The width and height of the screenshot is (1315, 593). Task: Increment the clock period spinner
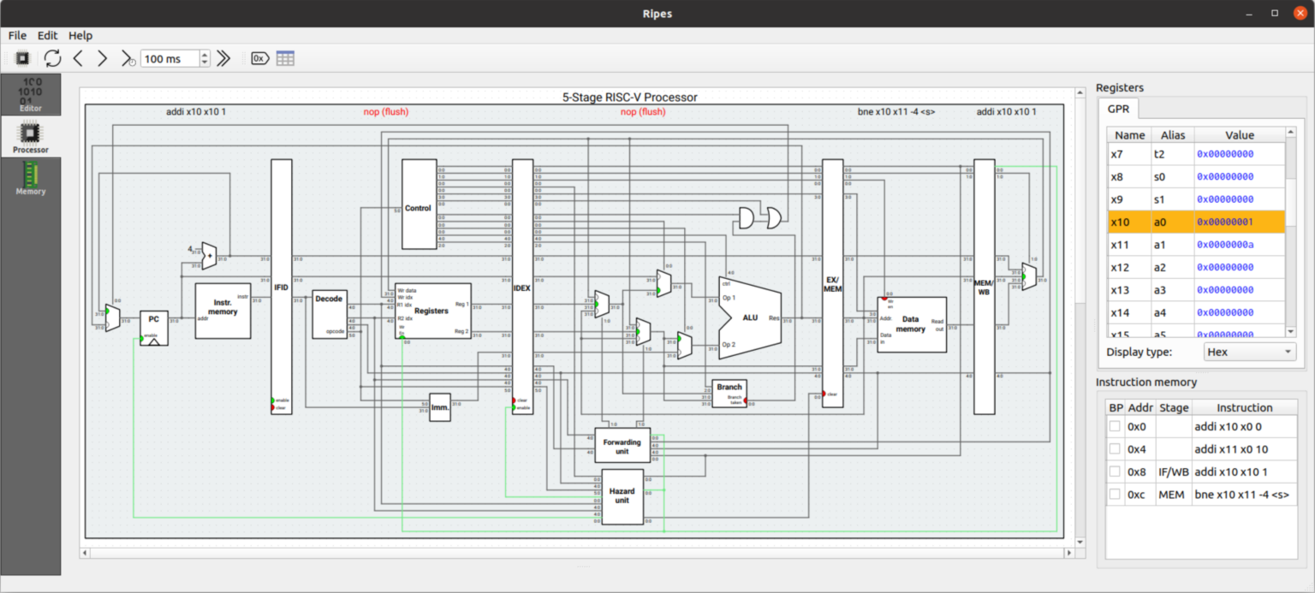click(204, 54)
